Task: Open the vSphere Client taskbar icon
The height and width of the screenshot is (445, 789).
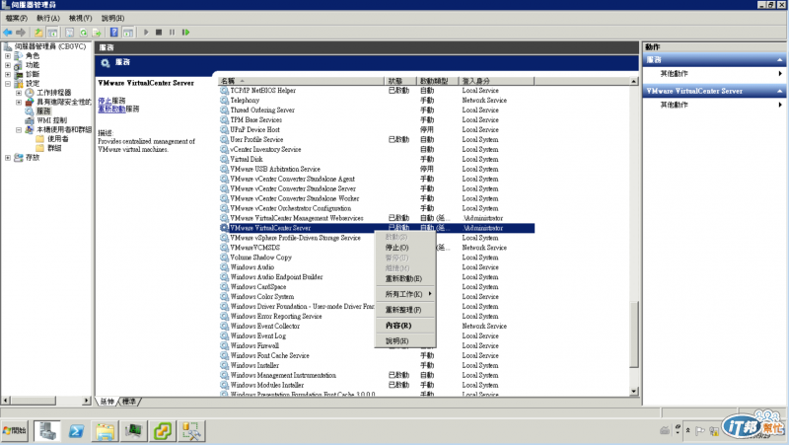Action: (x=163, y=431)
